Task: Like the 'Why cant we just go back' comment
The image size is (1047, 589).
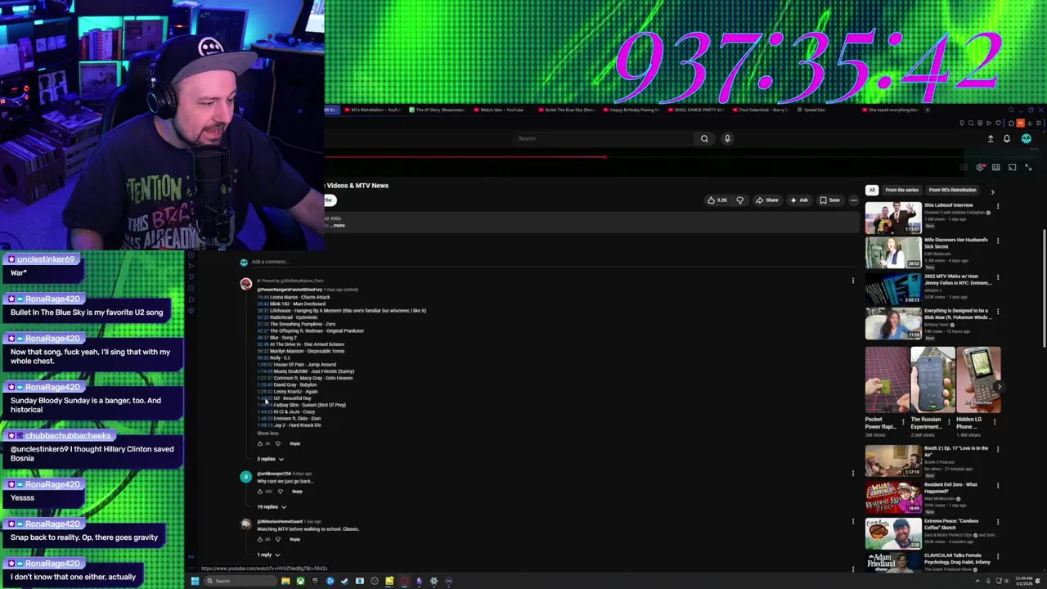Action: [260, 491]
